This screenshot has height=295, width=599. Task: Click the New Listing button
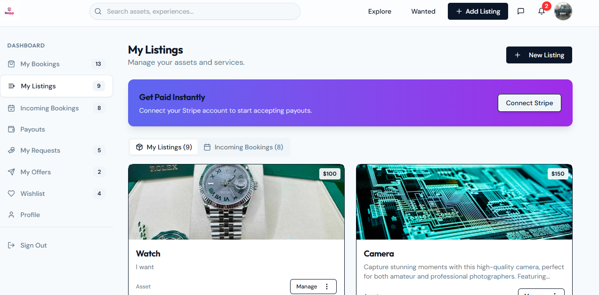539,55
